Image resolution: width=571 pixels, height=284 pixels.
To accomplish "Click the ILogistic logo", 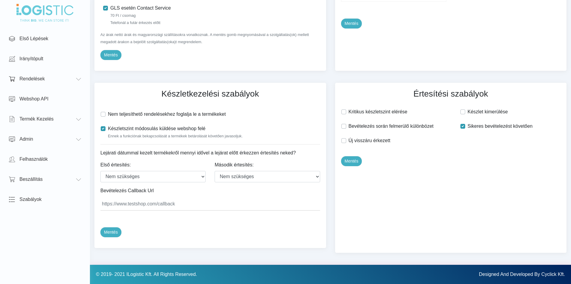I will click(45, 13).
